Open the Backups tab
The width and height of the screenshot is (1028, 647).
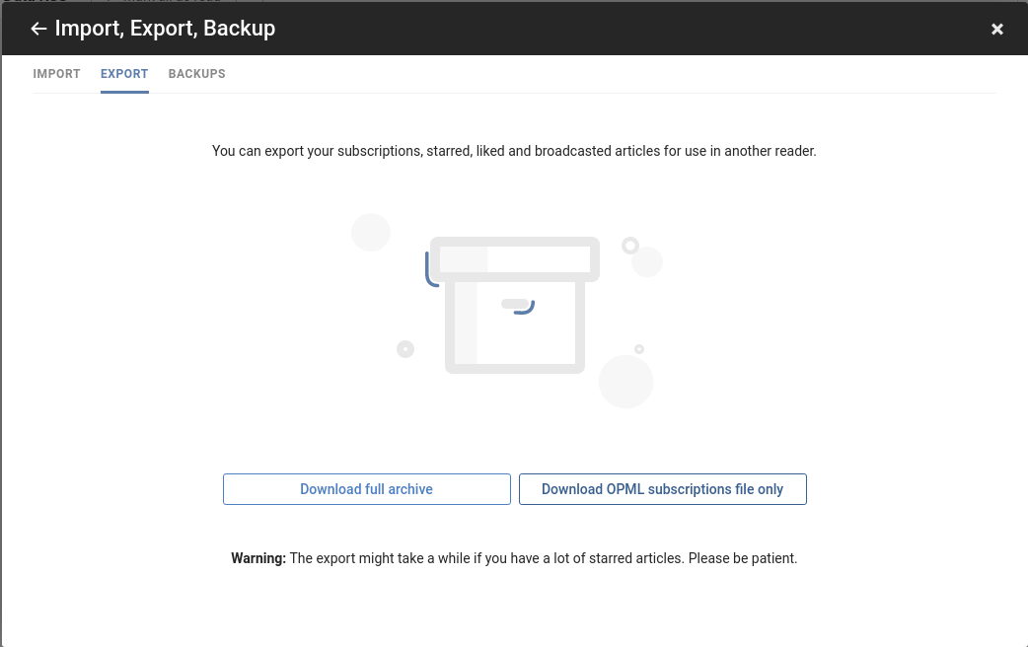pyautogui.click(x=196, y=74)
